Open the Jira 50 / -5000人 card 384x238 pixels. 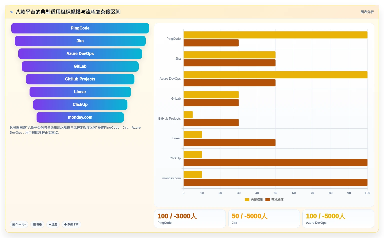pos(264,219)
